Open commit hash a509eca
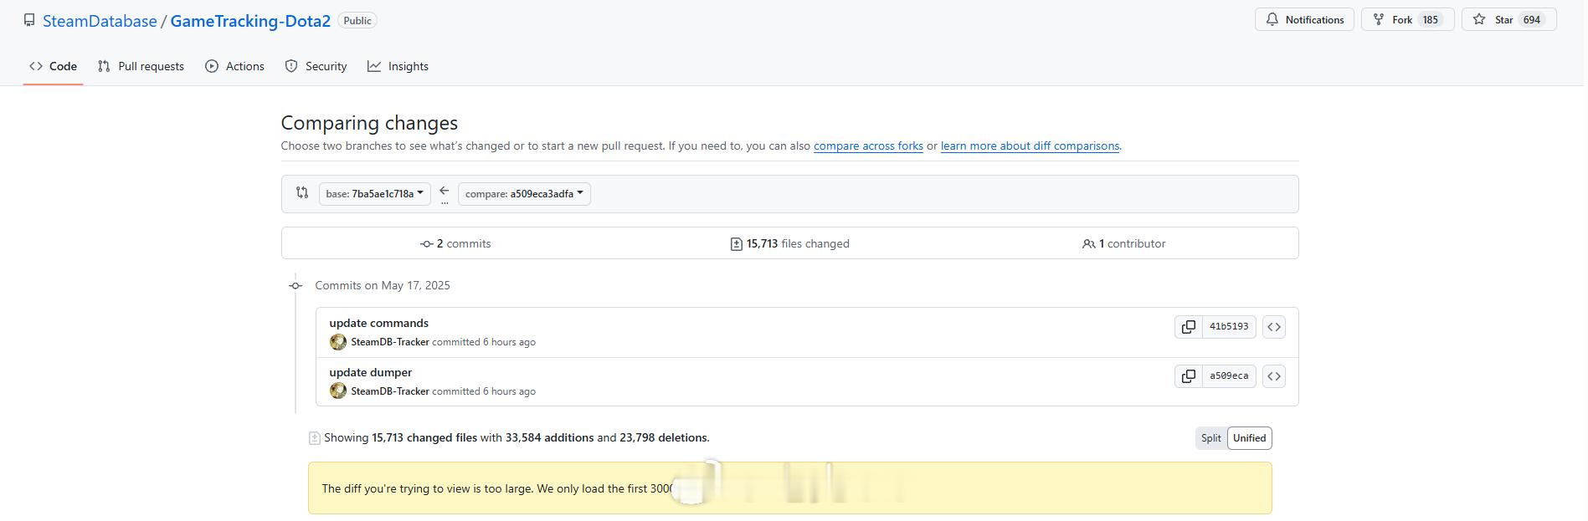Viewport: 1588px width, 521px height. (x=1229, y=376)
